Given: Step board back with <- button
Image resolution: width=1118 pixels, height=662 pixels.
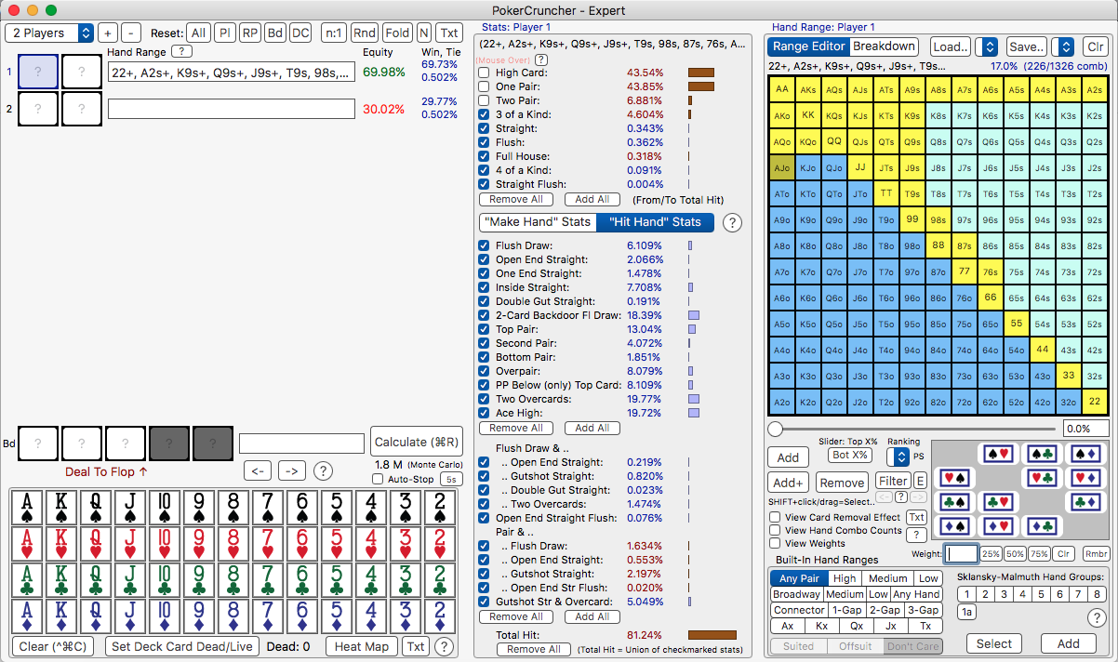Looking at the screenshot, I should pyautogui.click(x=260, y=470).
